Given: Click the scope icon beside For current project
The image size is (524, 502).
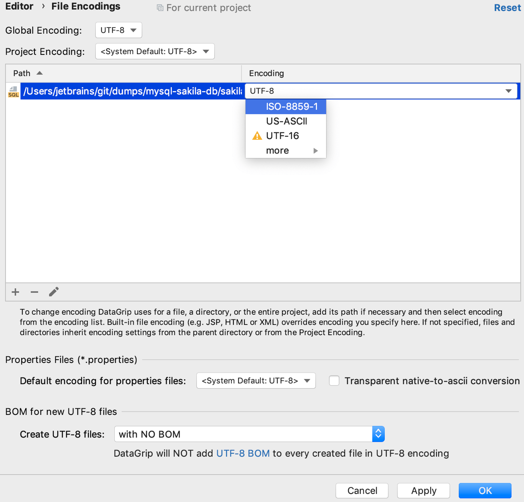Looking at the screenshot, I should [x=160, y=7].
